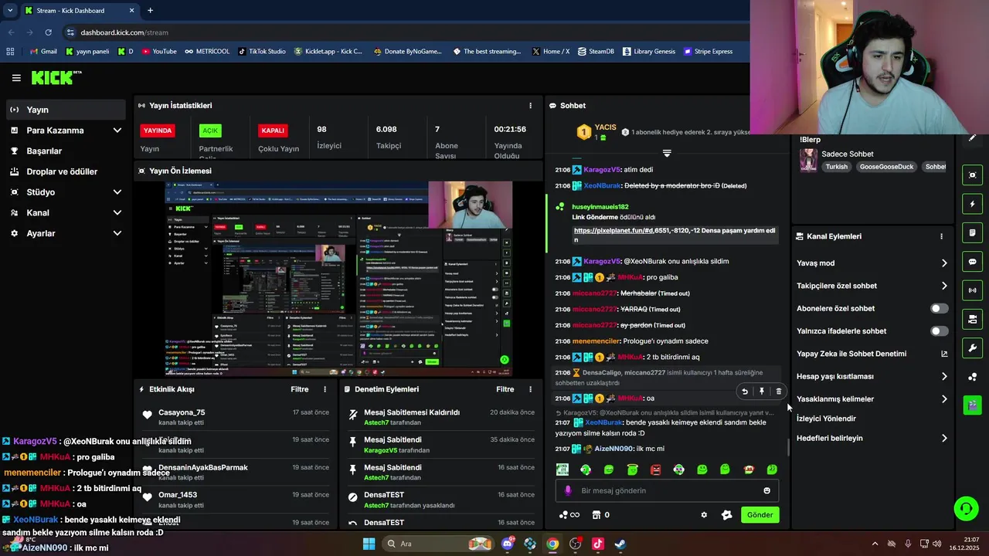Click the chat scrollbar thumb
The height and width of the screenshot is (556, 989).
[788, 447]
